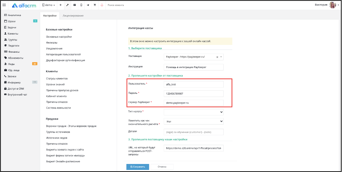
Task: Open Уроки in the sidebar
Action: point(10,21)
